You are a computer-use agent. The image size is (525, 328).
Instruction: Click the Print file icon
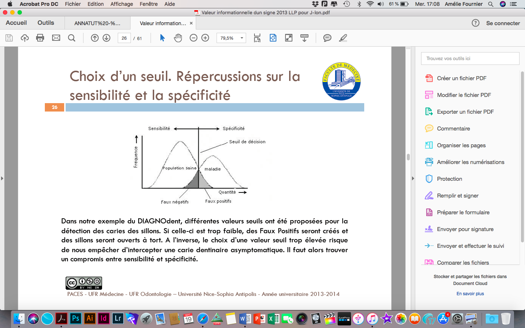click(40, 38)
